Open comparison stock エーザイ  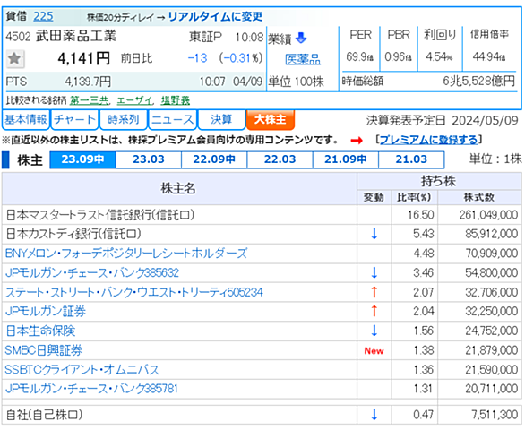click(134, 100)
